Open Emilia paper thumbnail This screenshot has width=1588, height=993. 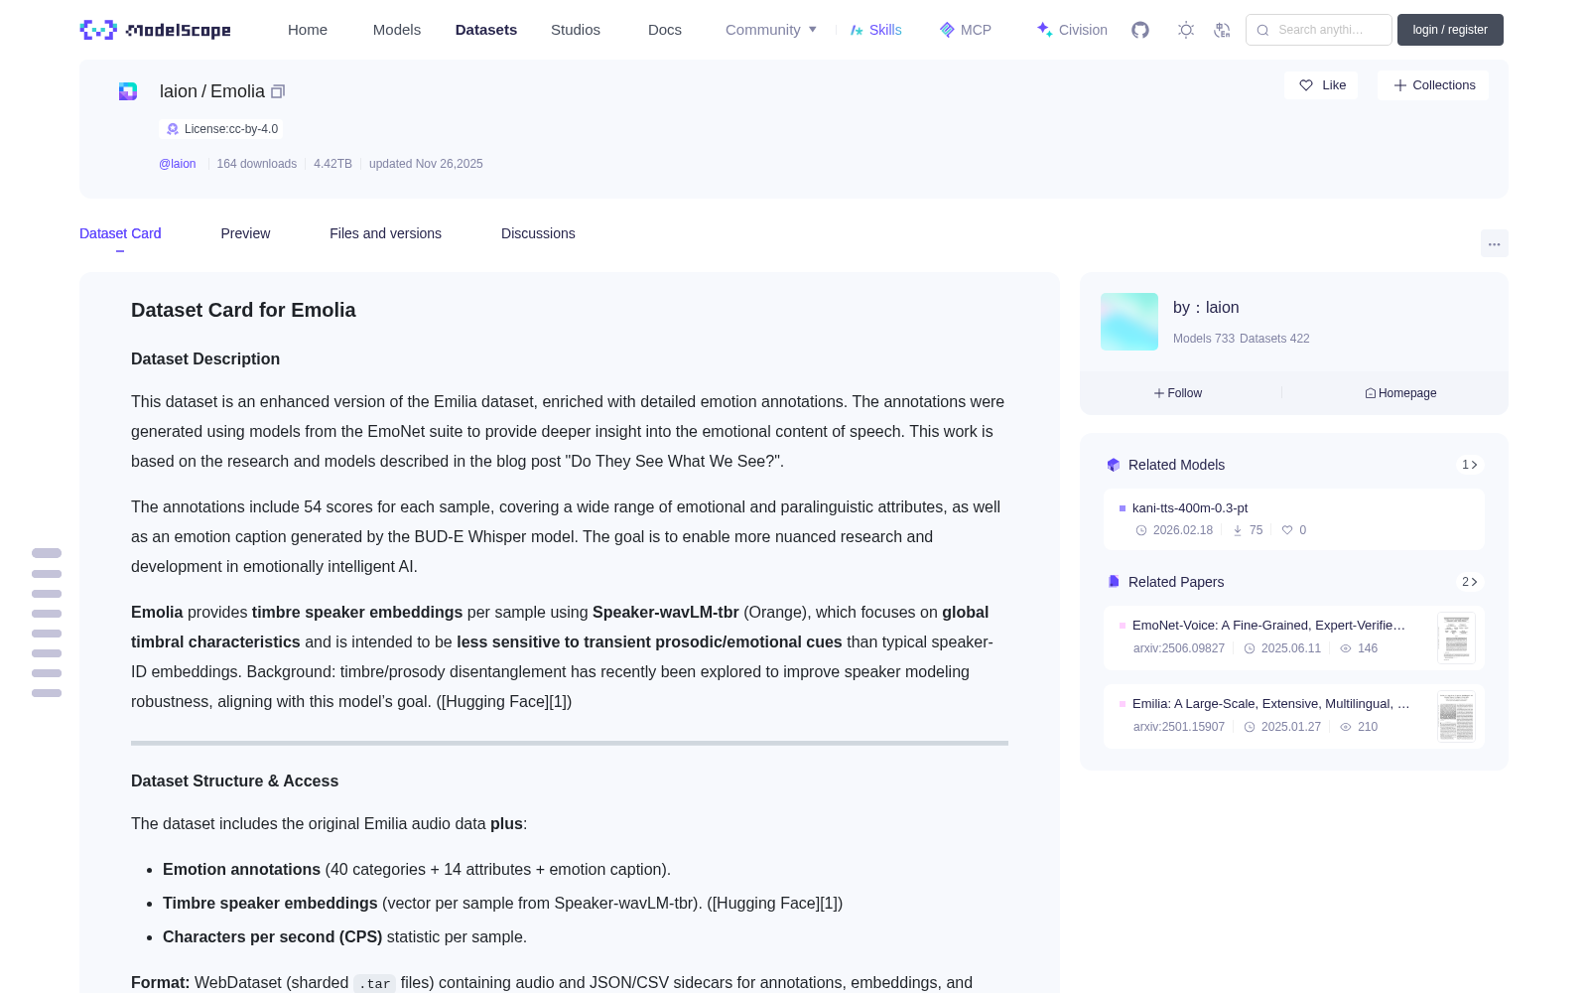tap(1456, 716)
